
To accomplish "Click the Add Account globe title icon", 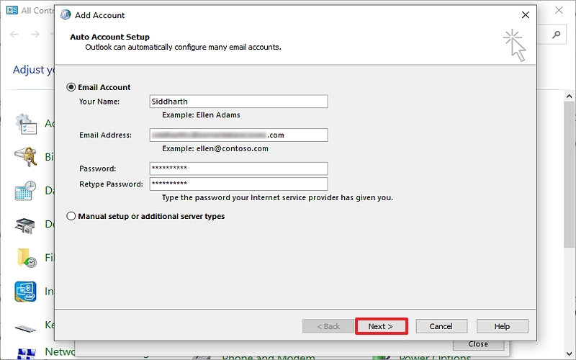I will click(x=66, y=14).
